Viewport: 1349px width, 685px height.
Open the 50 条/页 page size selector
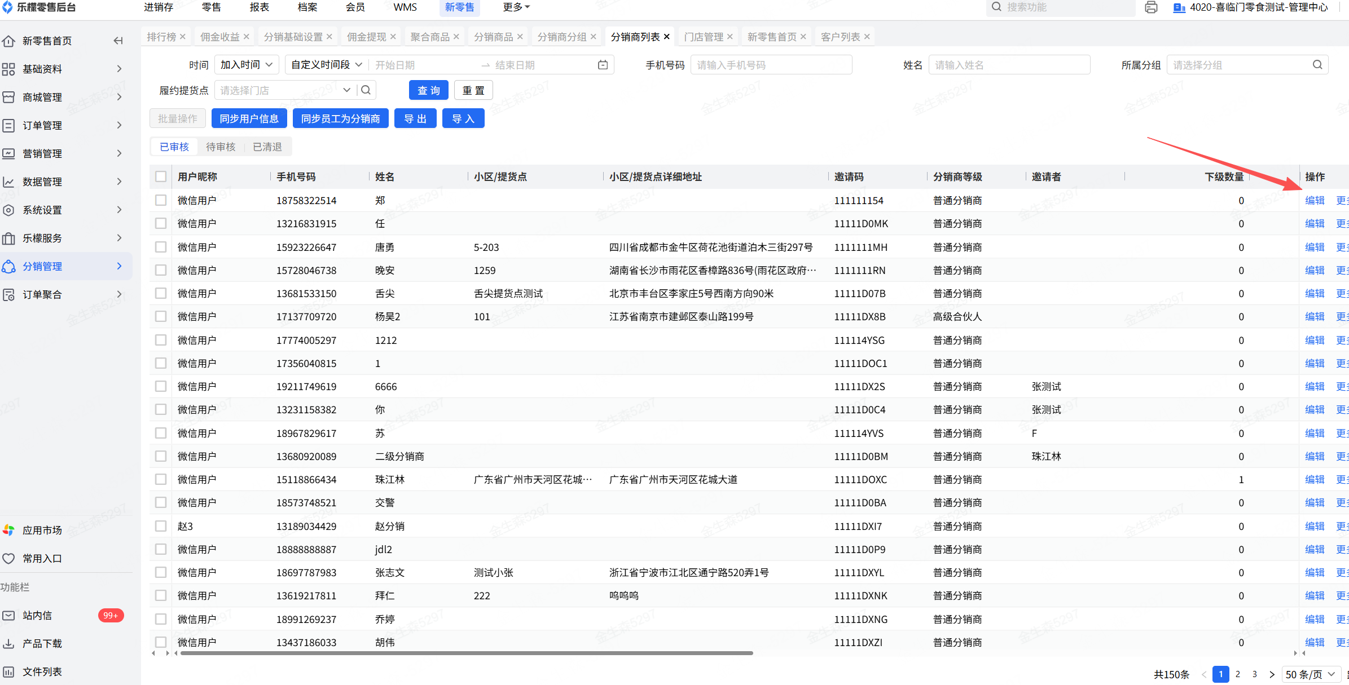tap(1310, 674)
